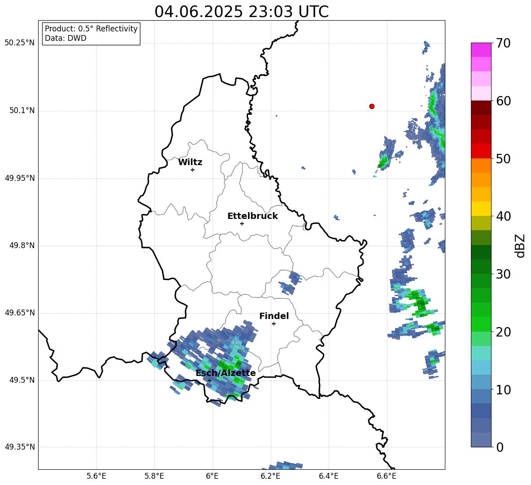The width and height of the screenshot is (531, 485).
Task: Click the title 04.06.2025 23:03 UTC
Action: pyautogui.click(x=241, y=12)
